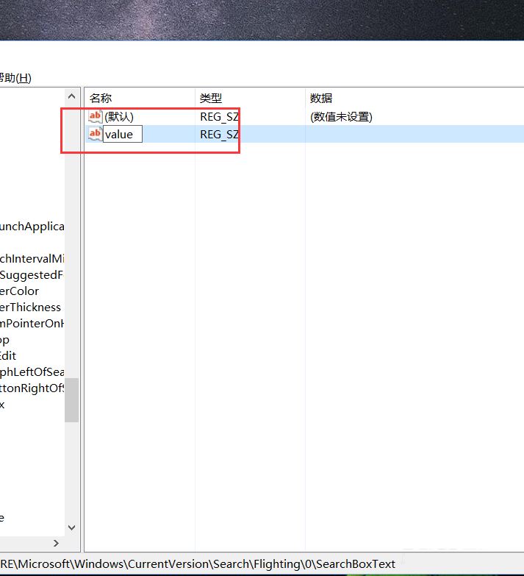Select the tree key containing phLeftOfSea
Screen dimensions: 524x576
(x=32, y=372)
